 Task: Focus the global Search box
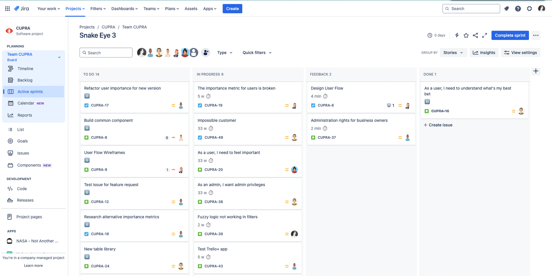click(x=471, y=8)
